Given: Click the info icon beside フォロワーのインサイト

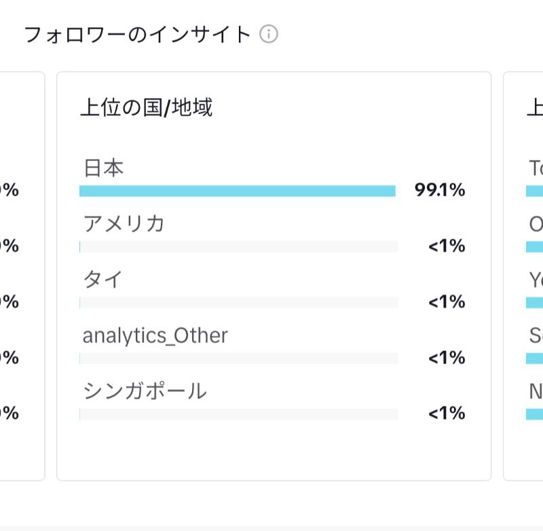Looking at the screenshot, I should point(268,34).
